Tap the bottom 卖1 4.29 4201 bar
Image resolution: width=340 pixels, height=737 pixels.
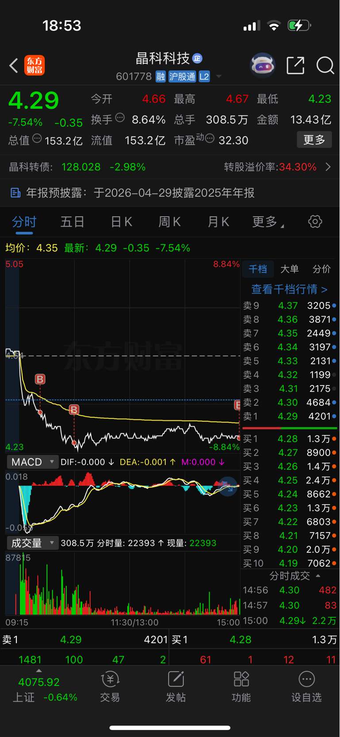(84, 640)
